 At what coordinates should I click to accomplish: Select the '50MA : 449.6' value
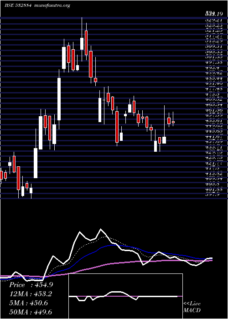pos(31,312)
